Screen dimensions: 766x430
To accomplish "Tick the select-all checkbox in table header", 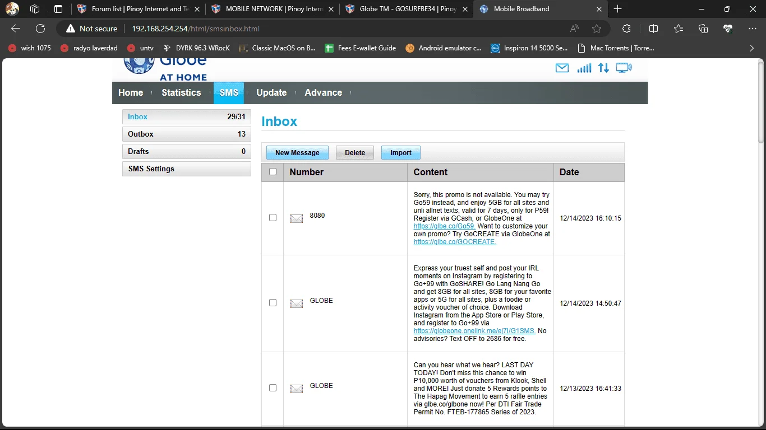I will (273, 172).
